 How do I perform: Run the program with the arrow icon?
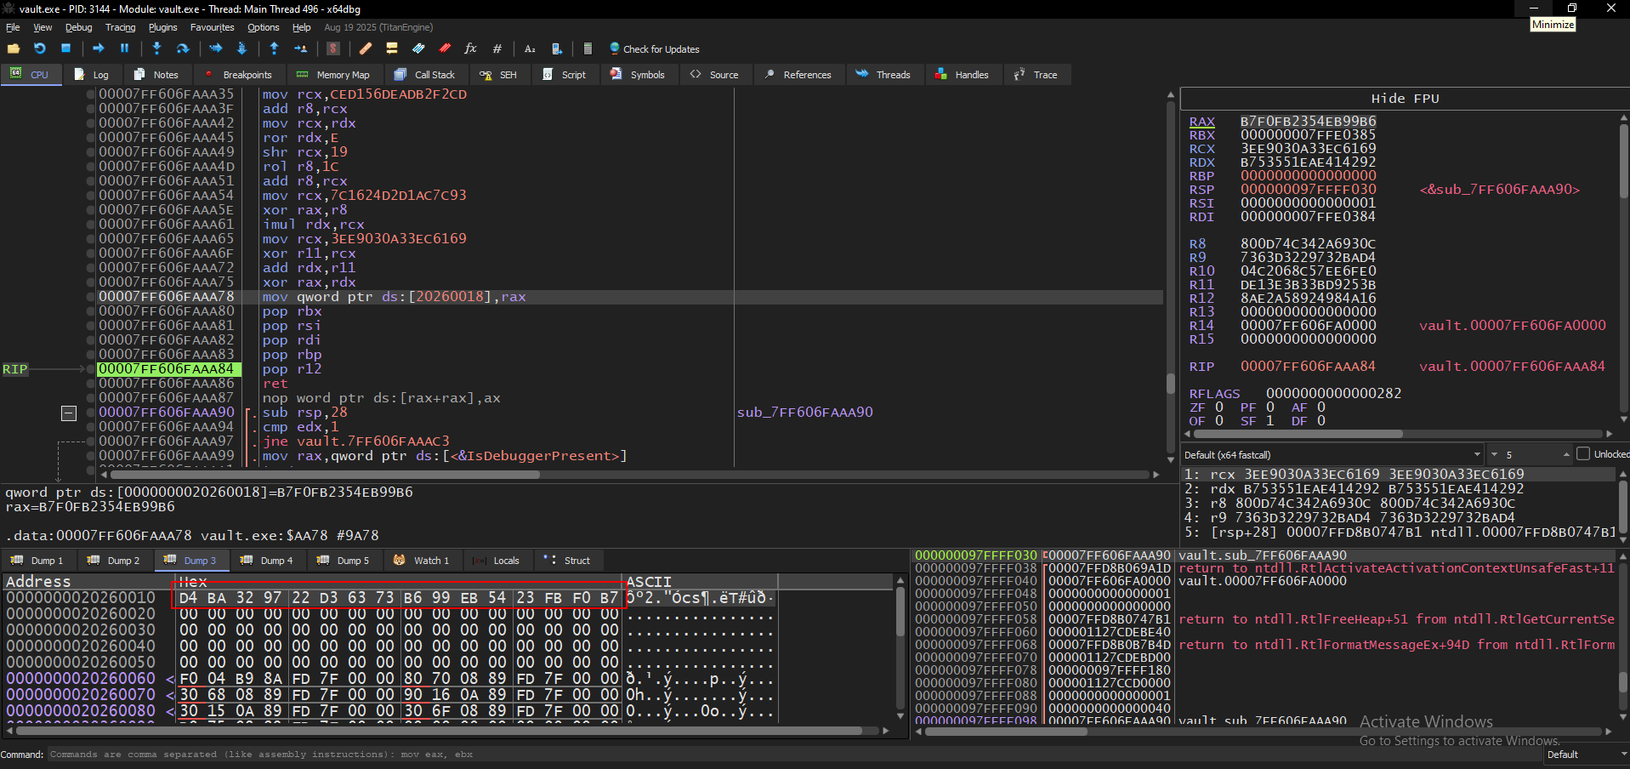98,48
